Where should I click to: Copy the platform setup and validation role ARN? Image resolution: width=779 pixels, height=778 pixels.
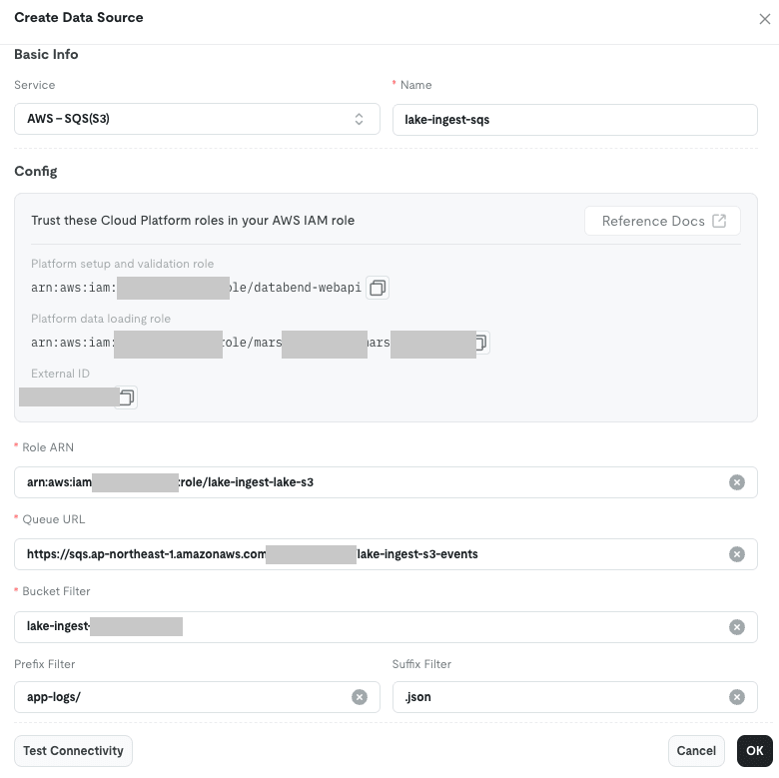(x=378, y=288)
